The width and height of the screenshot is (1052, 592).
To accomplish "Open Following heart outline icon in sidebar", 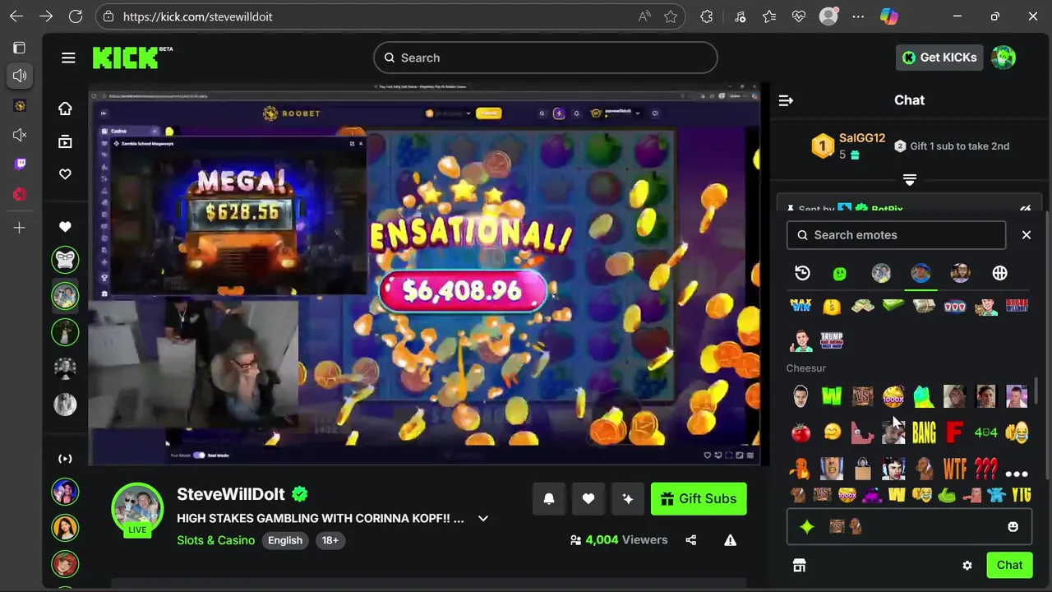I will [x=65, y=174].
